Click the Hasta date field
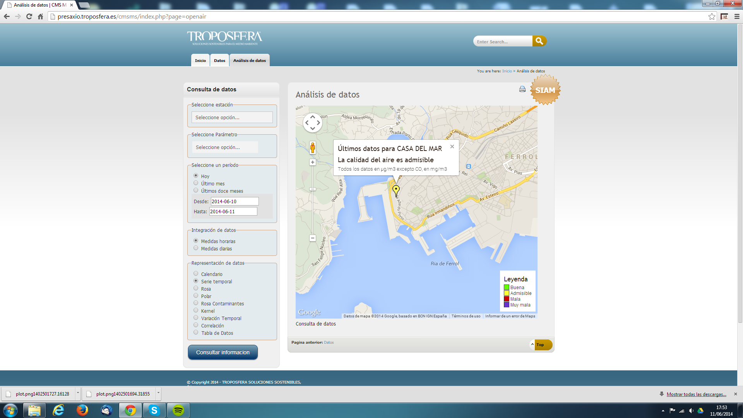The image size is (743, 418). pyautogui.click(x=233, y=211)
